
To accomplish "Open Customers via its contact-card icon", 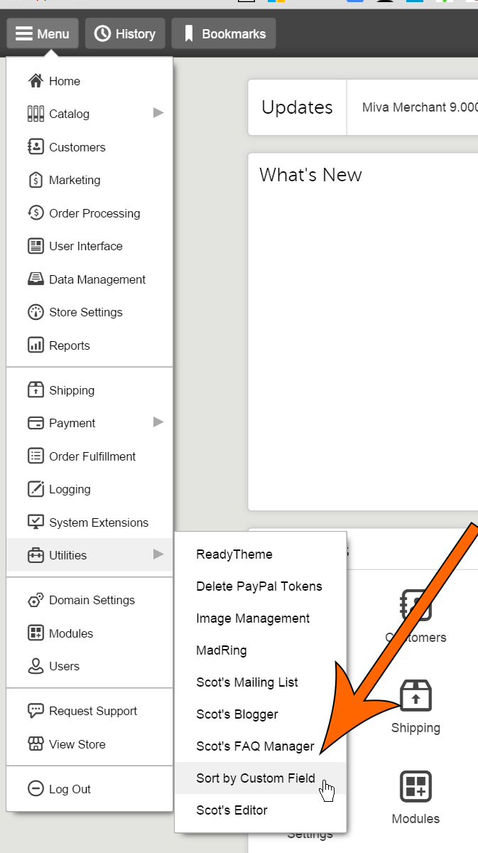I will click(36, 147).
